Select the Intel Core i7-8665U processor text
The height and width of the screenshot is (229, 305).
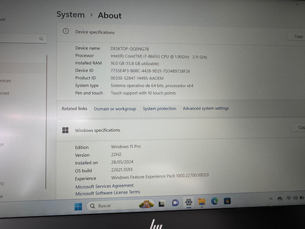pos(159,57)
